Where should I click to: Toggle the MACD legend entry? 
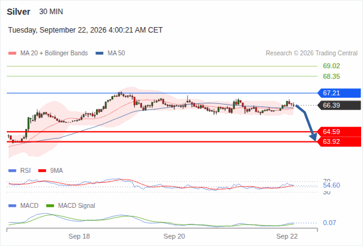tap(23, 205)
